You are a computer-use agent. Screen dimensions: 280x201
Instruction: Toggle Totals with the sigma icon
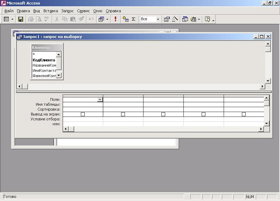134,19
